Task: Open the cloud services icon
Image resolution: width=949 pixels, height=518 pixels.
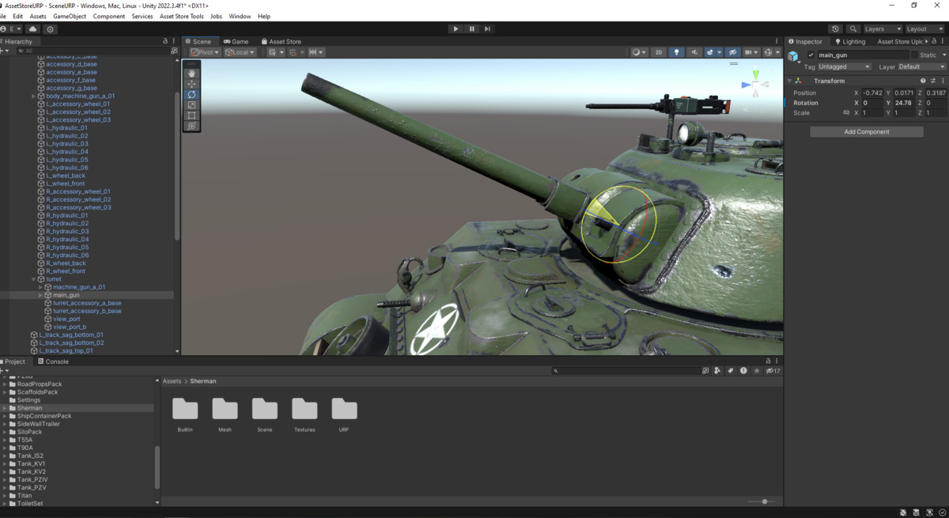Action: (x=33, y=28)
